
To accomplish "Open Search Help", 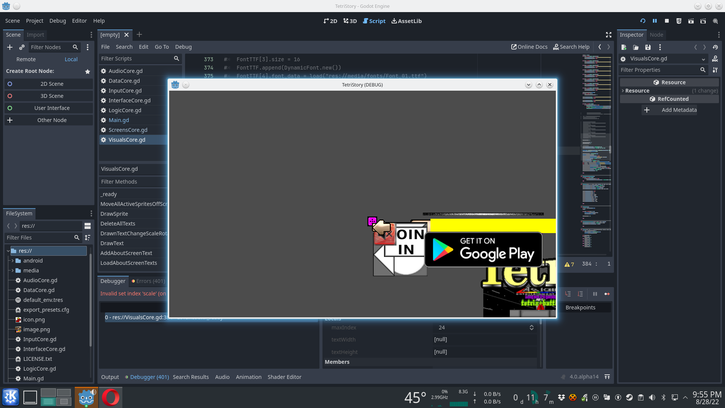I will coord(571,47).
